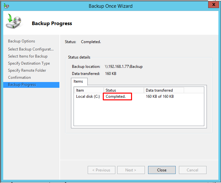221x183 pixels.
Task: Click the top Status: Completed. text
Action: coord(83,42)
